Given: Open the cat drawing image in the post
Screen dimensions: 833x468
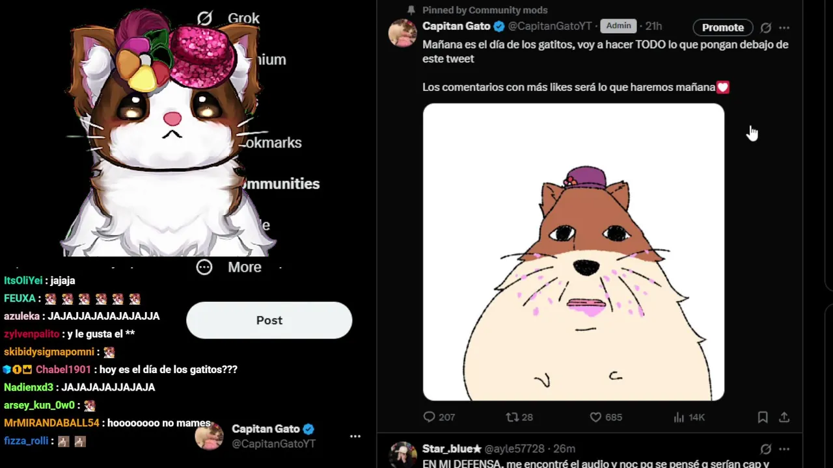Looking at the screenshot, I should [573, 252].
